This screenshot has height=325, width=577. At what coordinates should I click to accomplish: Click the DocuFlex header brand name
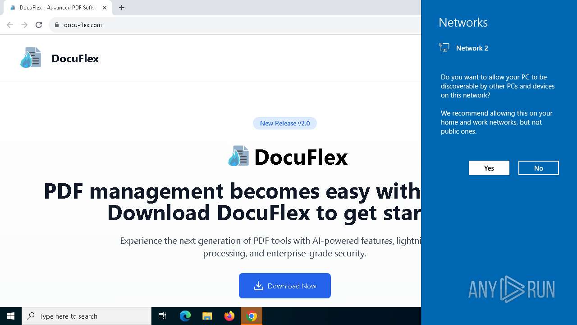pos(75,58)
